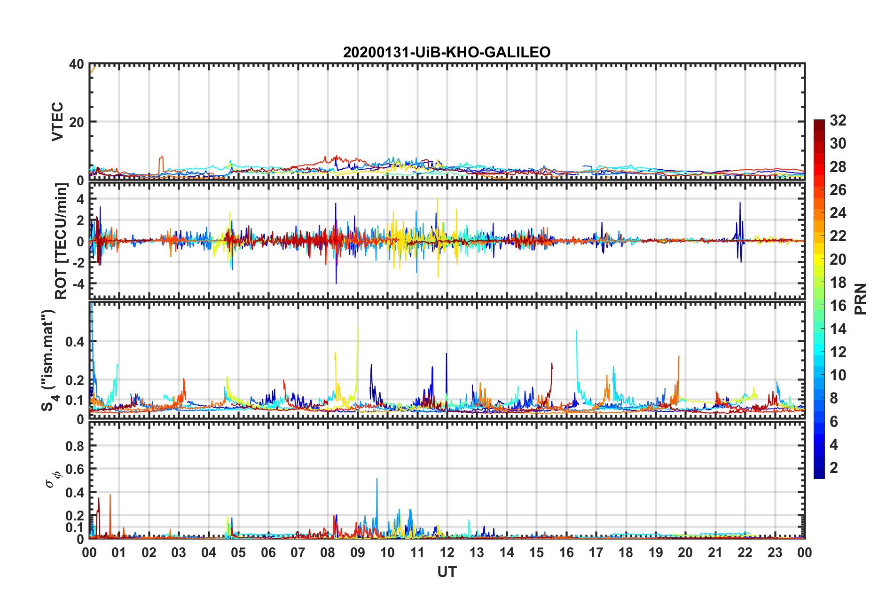Click the 2 tick on the ROT axis
This screenshot has height=598, width=894.
(x=80, y=220)
